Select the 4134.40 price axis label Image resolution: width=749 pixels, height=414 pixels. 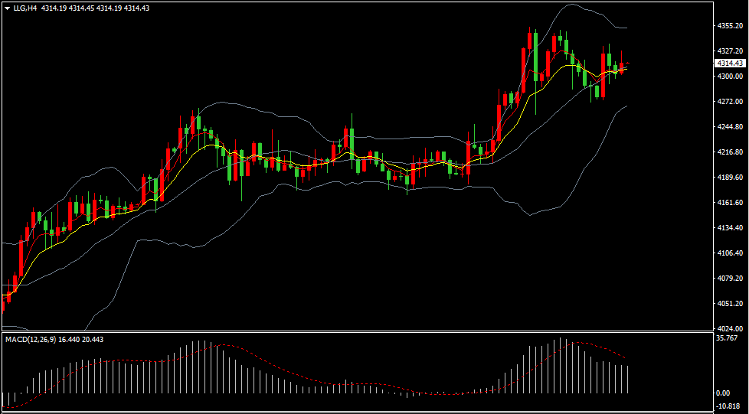730,228
